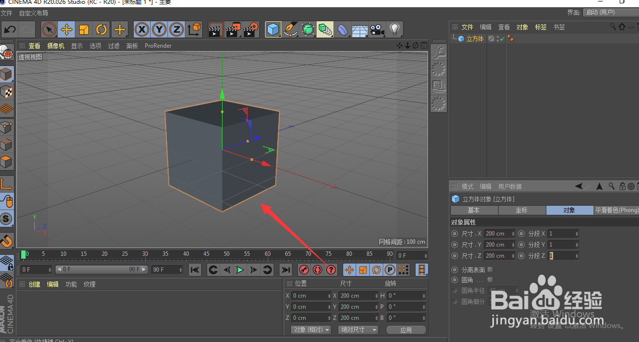
Task: Toggle the 立方体 green enable checkmark
Action: (x=502, y=39)
